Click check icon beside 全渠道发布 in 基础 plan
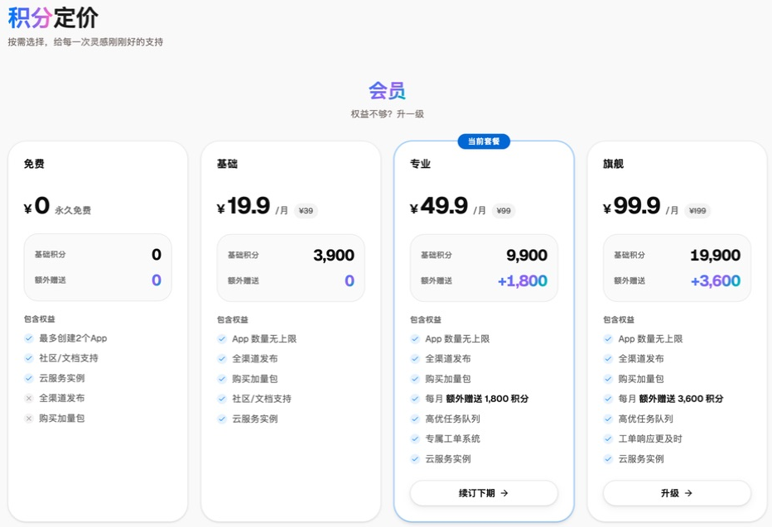Screen dimensions: 772x527 221,358
